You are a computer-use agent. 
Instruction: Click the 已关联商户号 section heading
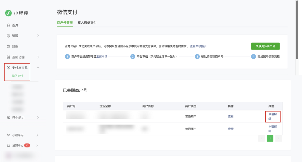point(75,90)
